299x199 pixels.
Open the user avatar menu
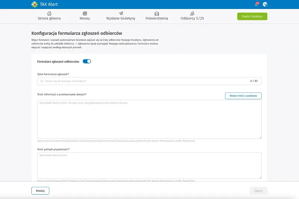coord(265,4)
